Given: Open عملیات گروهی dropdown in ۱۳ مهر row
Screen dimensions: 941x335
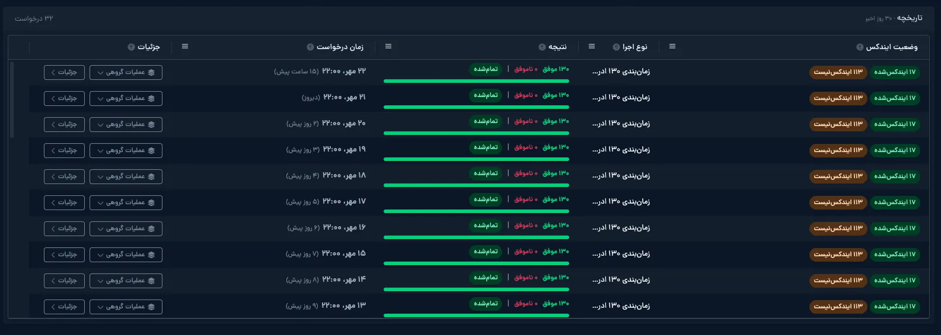Looking at the screenshot, I should (x=126, y=307).
